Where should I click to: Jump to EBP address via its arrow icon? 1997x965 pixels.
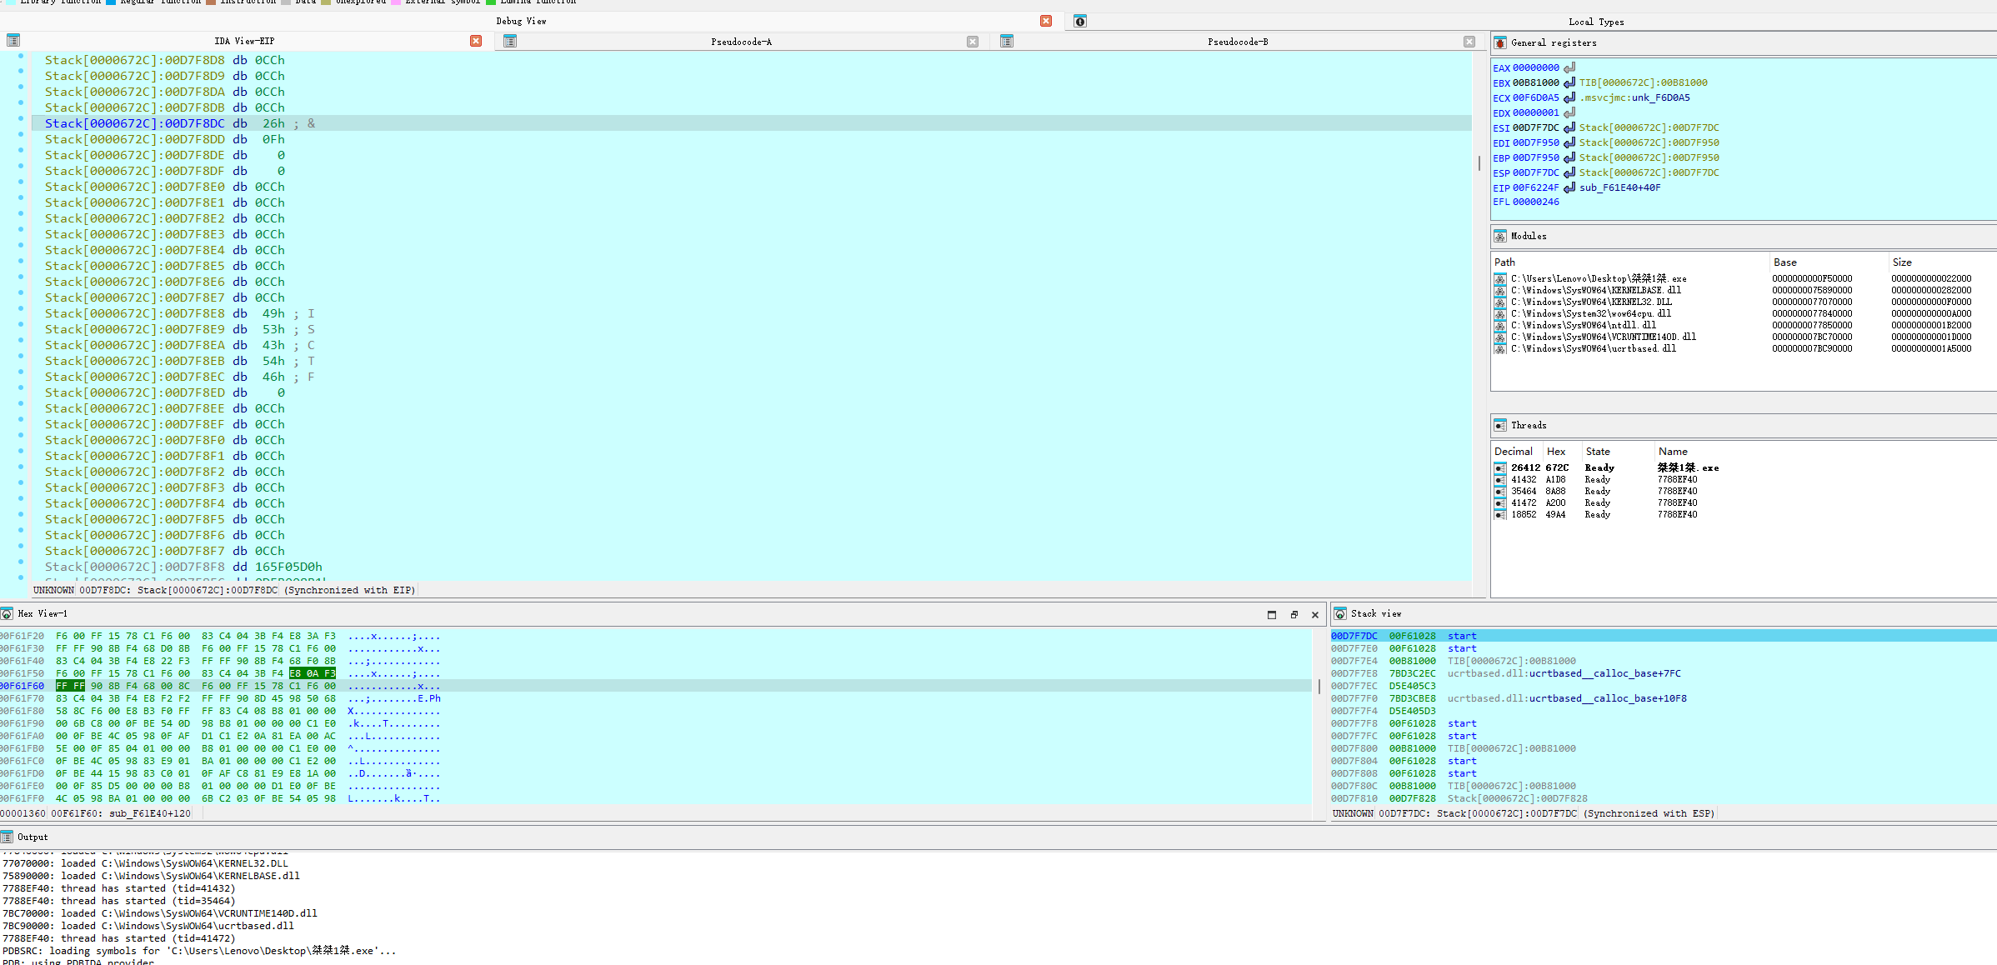tap(1569, 157)
